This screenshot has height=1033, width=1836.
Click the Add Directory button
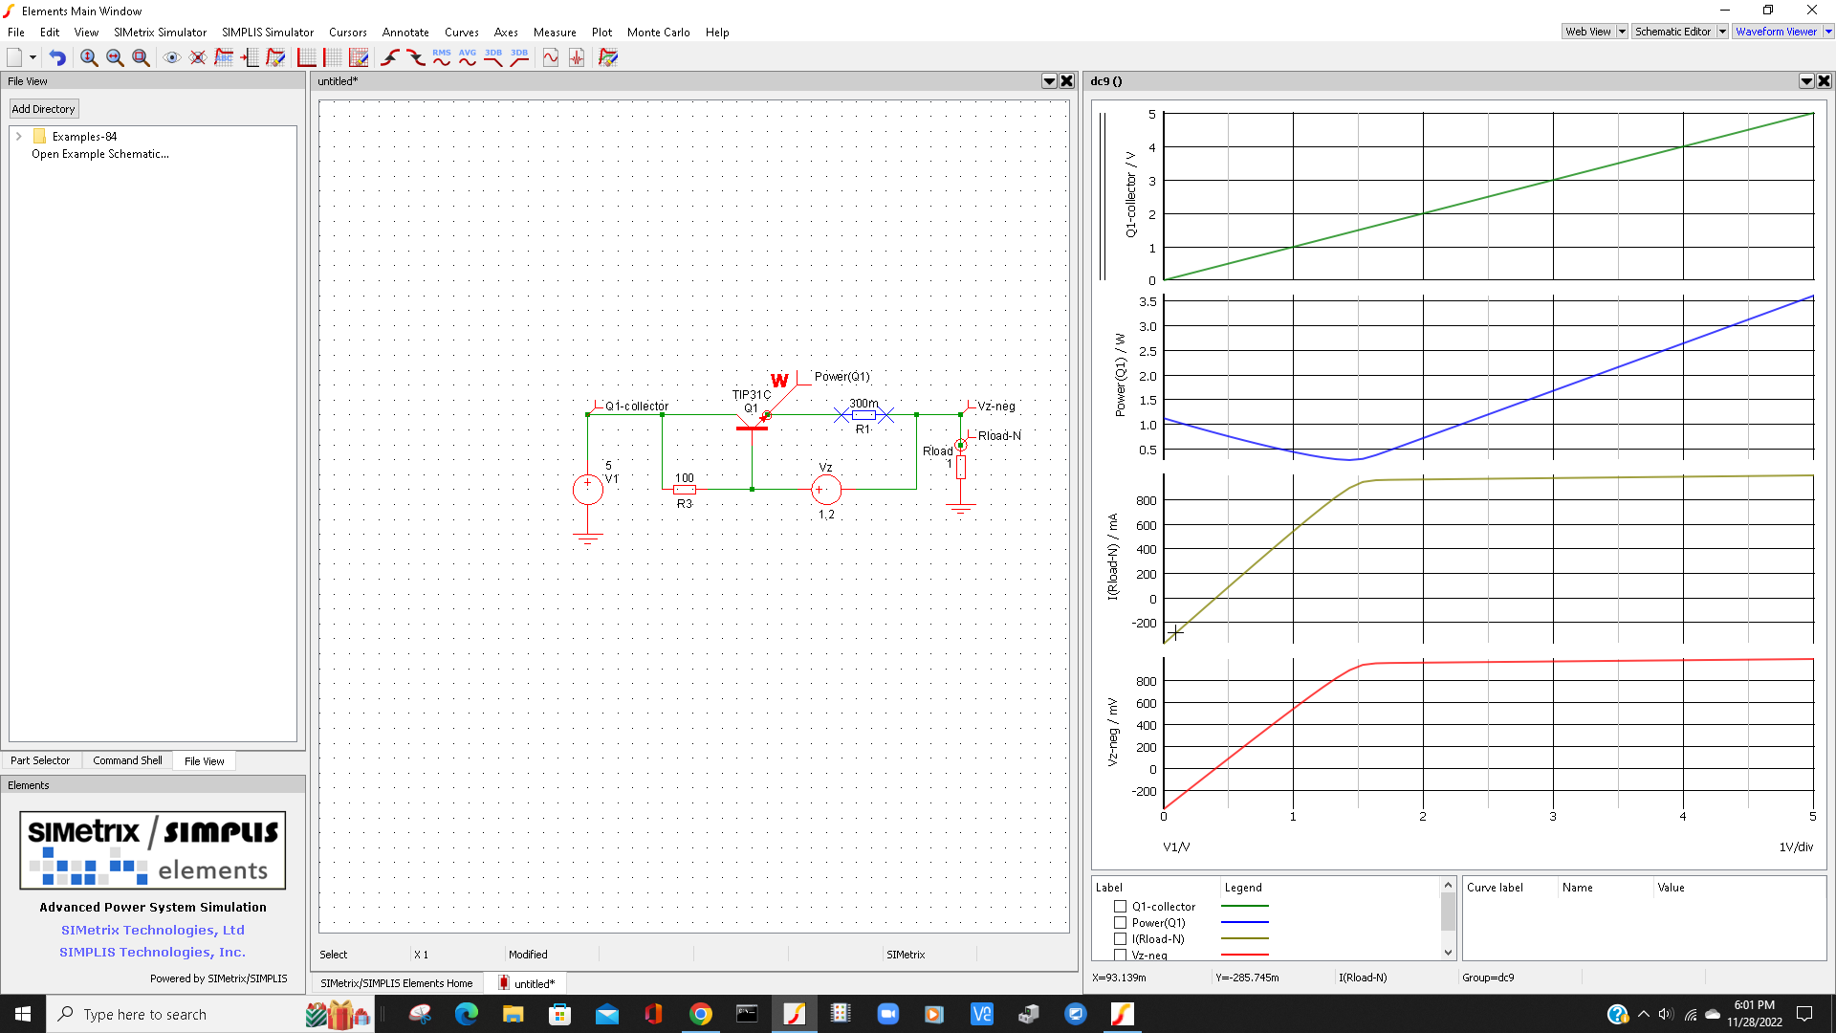pyautogui.click(x=43, y=109)
